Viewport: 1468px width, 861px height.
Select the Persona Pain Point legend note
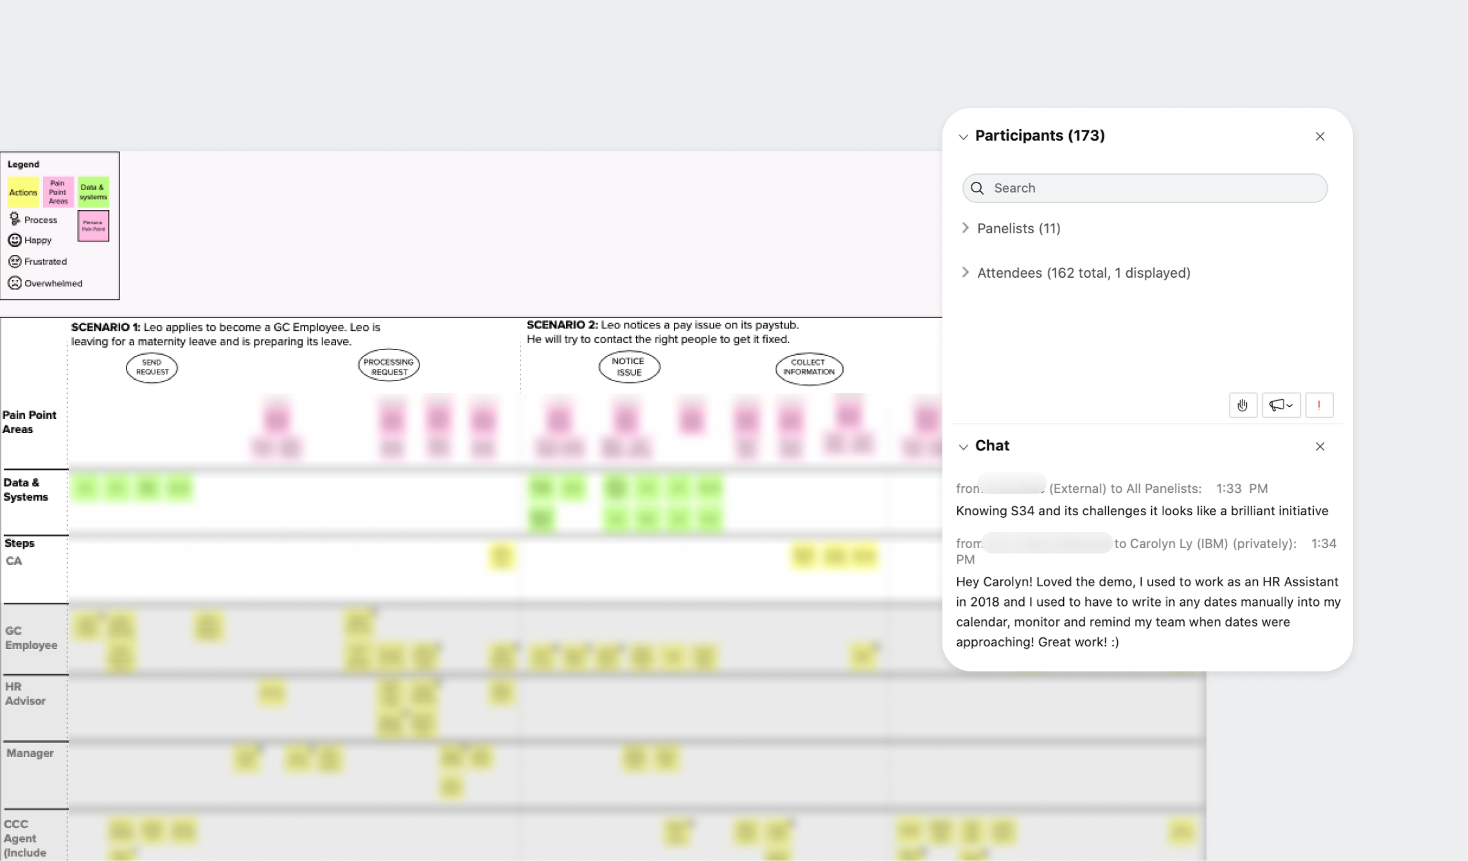coord(93,226)
